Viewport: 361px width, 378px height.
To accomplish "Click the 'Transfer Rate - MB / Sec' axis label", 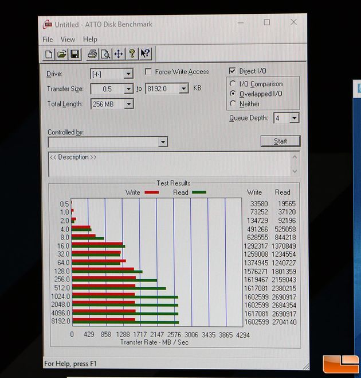I will 154,342.
